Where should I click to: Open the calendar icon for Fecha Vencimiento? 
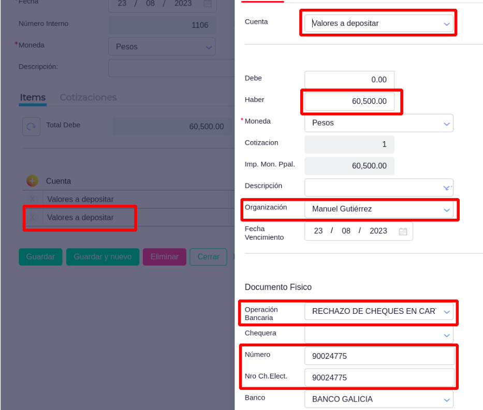[x=403, y=231]
